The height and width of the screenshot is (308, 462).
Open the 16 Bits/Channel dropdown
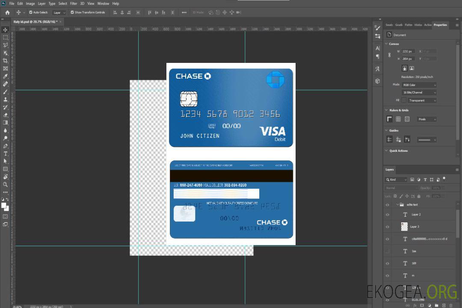point(419,92)
